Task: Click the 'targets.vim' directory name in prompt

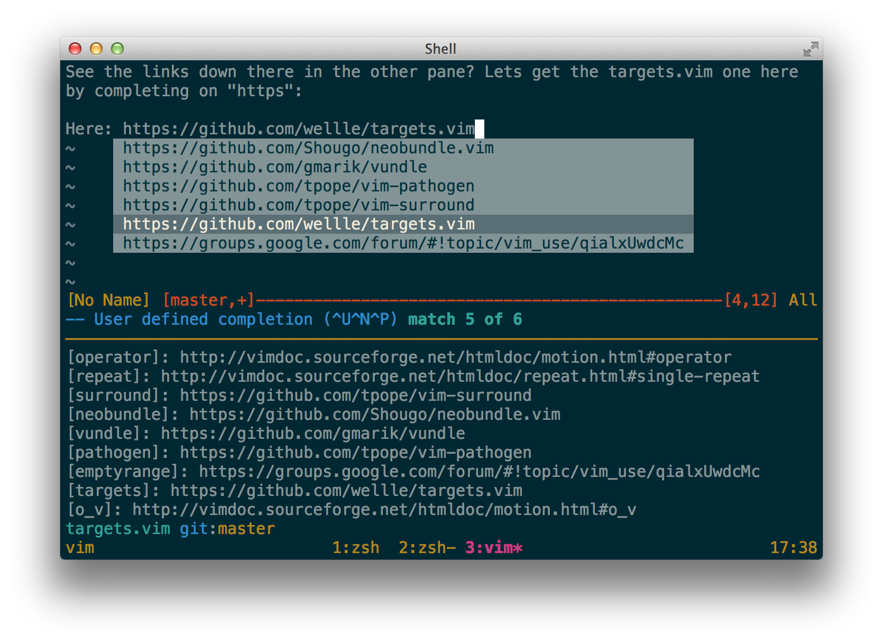Action: tap(118, 529)
